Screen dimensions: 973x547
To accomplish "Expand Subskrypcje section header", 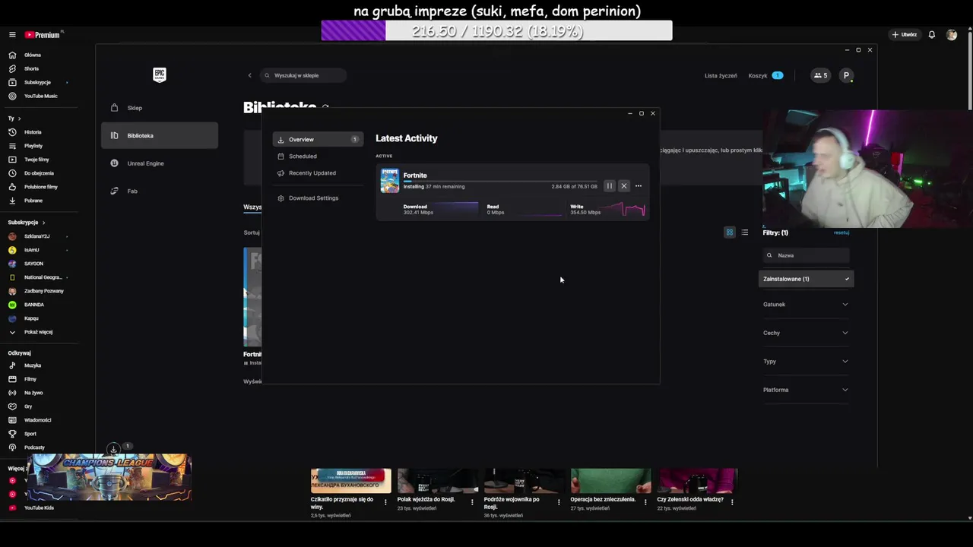I will click(x=27, y=223).
